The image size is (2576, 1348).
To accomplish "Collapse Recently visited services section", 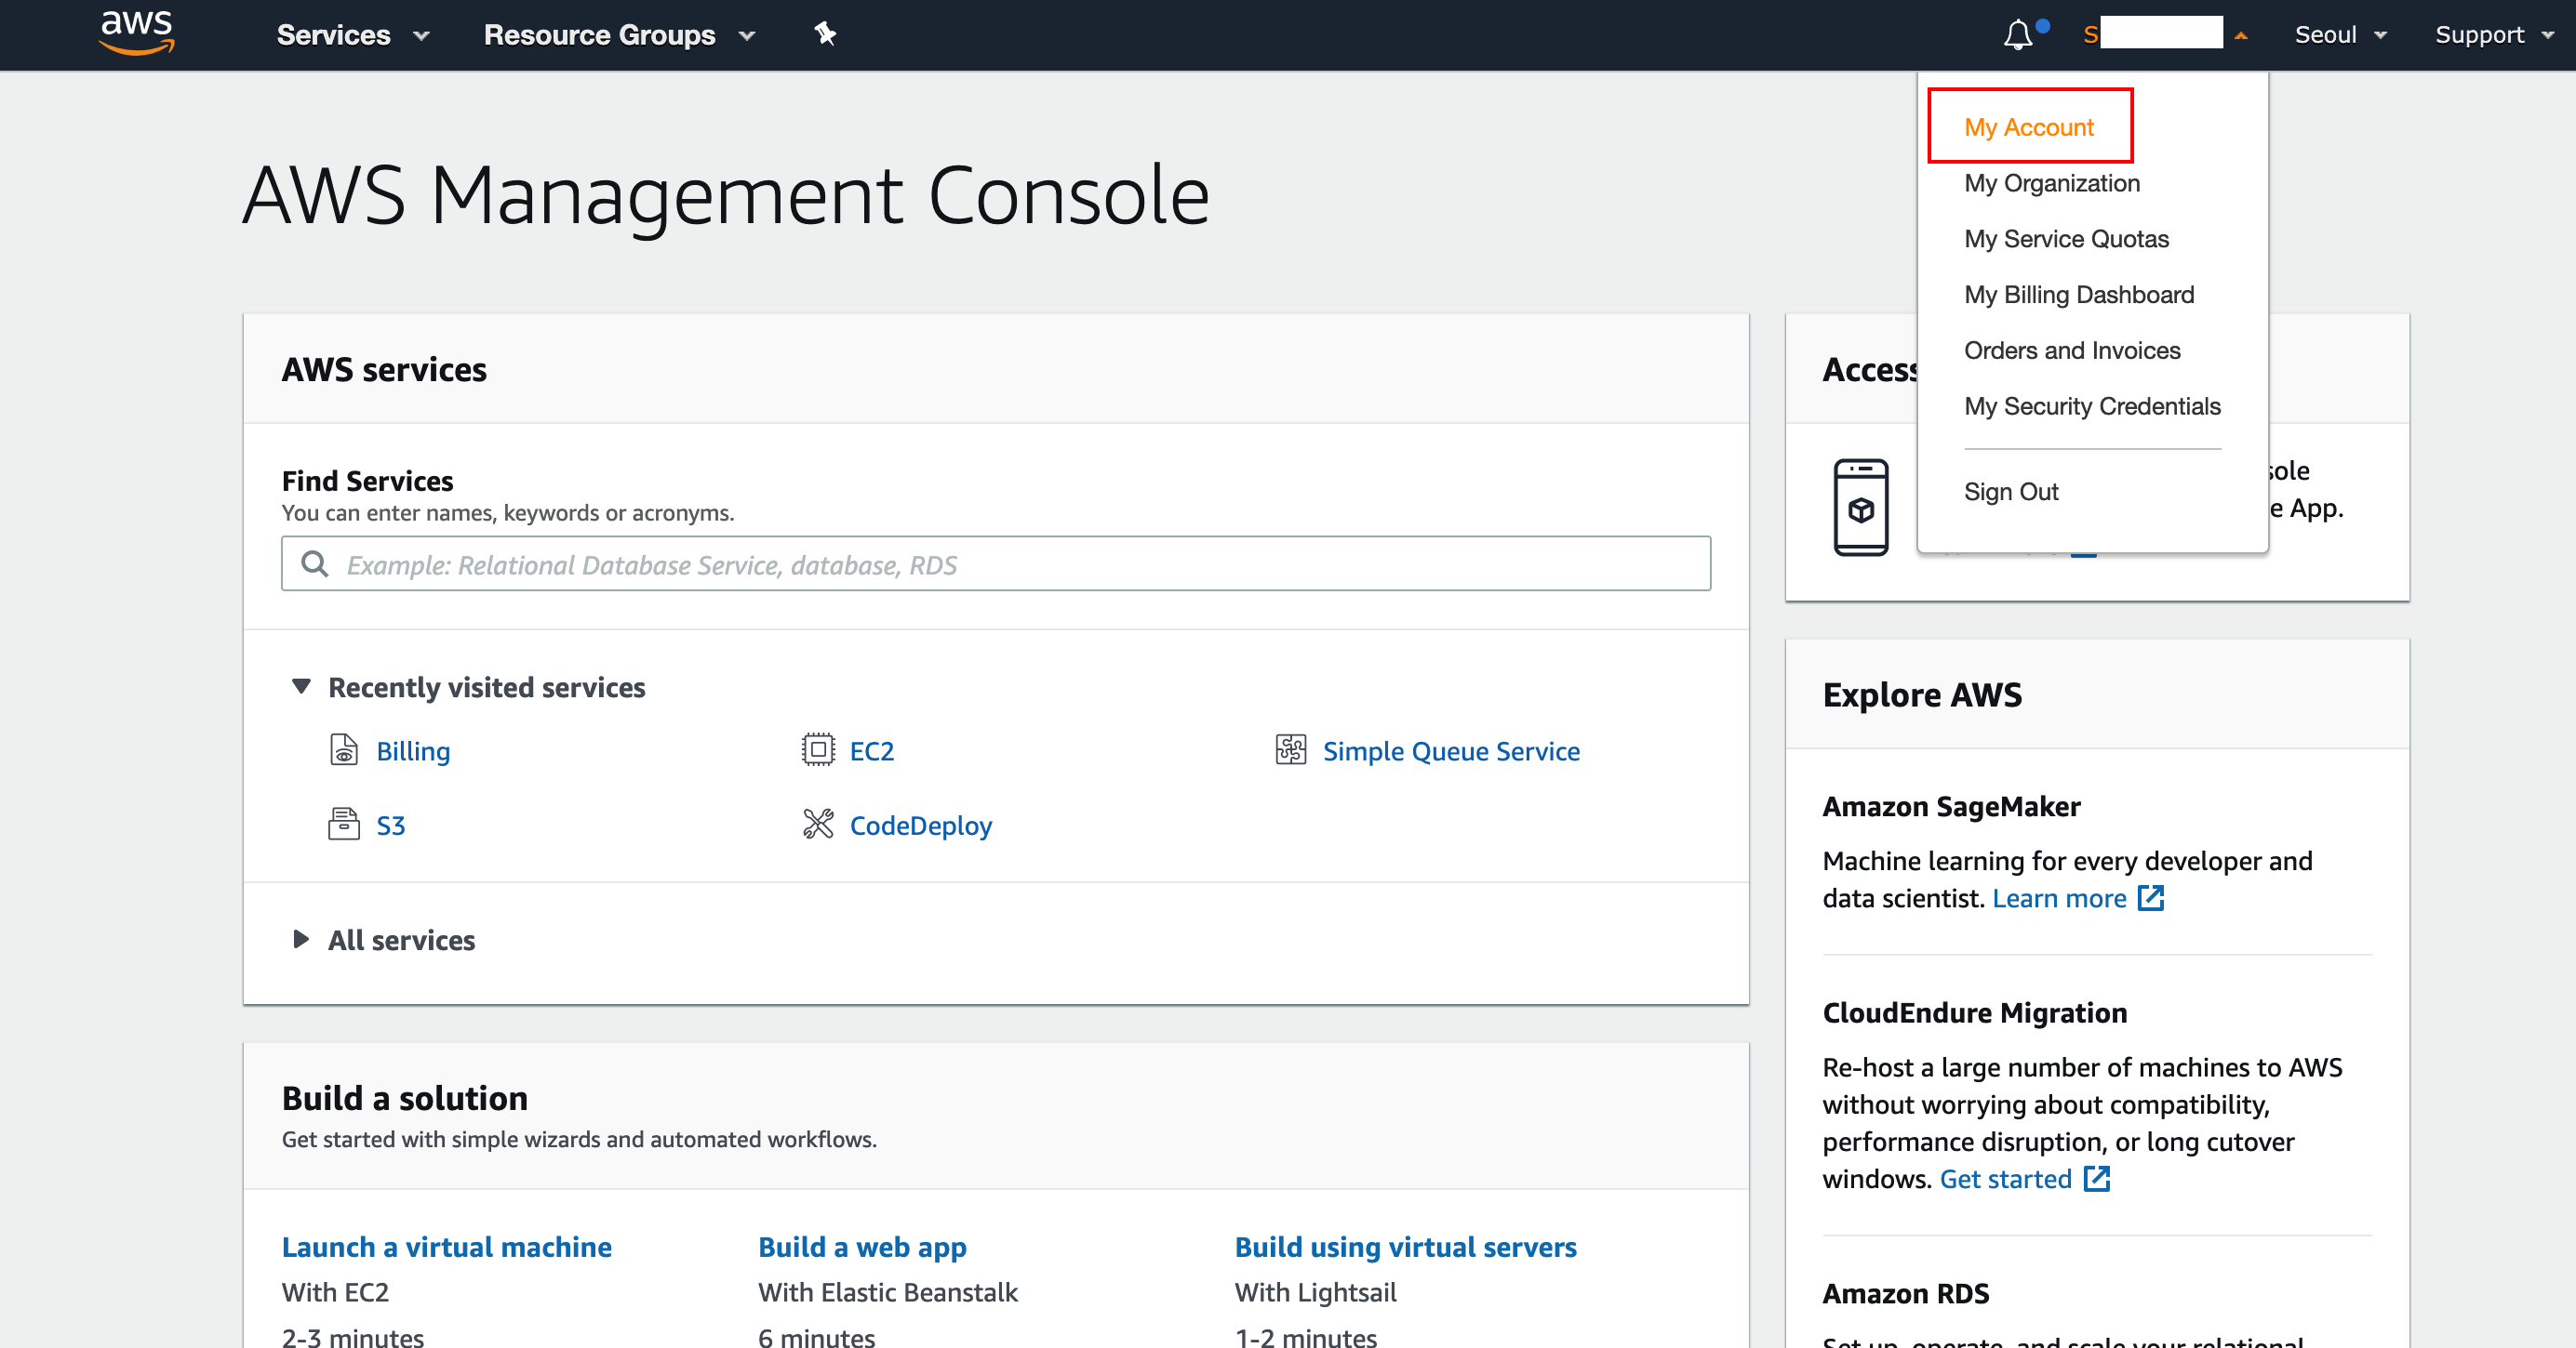I will tap(301, 686).
